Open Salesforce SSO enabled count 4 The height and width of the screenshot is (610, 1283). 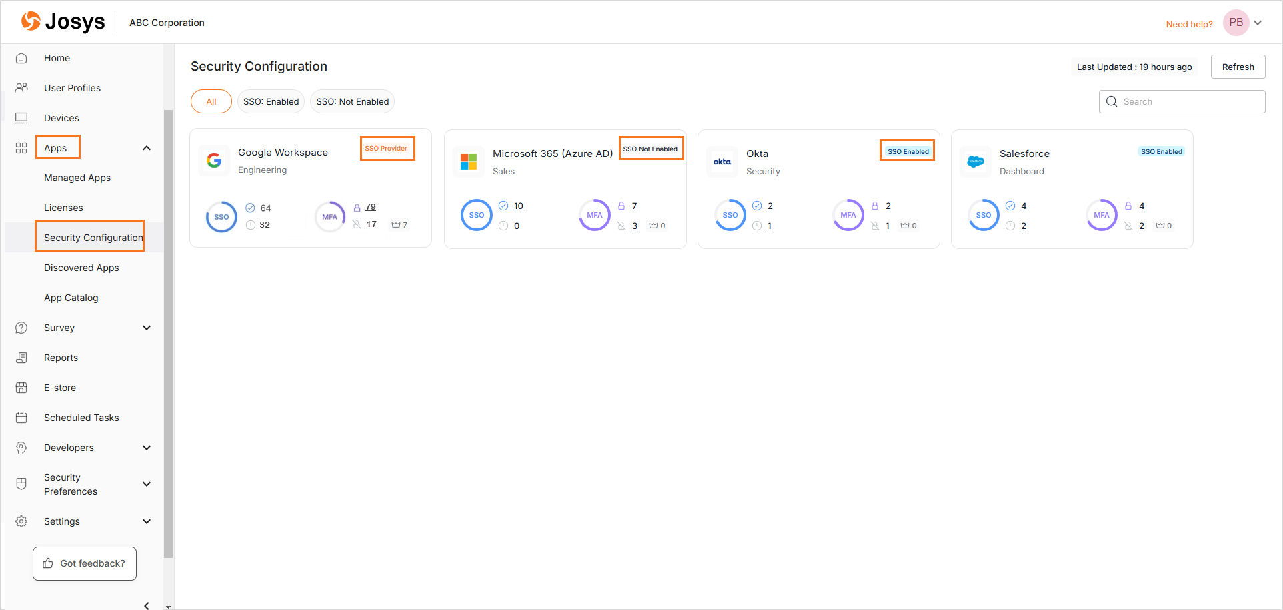point(1024,206)
